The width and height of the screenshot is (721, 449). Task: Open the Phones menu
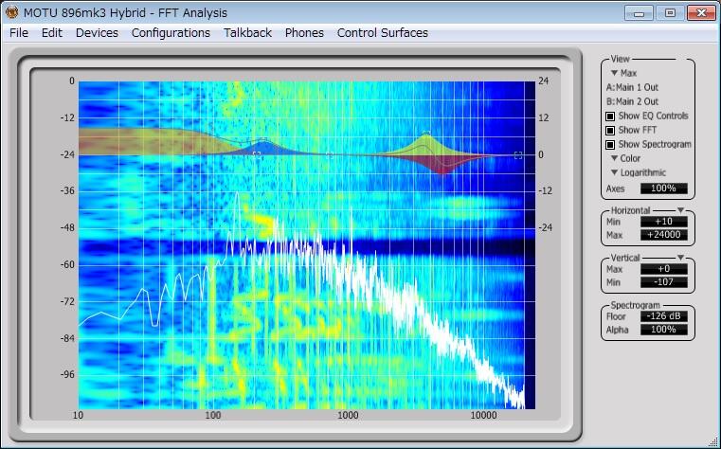pos(304,33)
